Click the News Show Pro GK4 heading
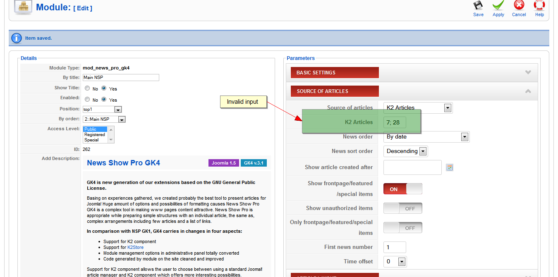This screenshot has height=277, width=558. pos(123,163)
